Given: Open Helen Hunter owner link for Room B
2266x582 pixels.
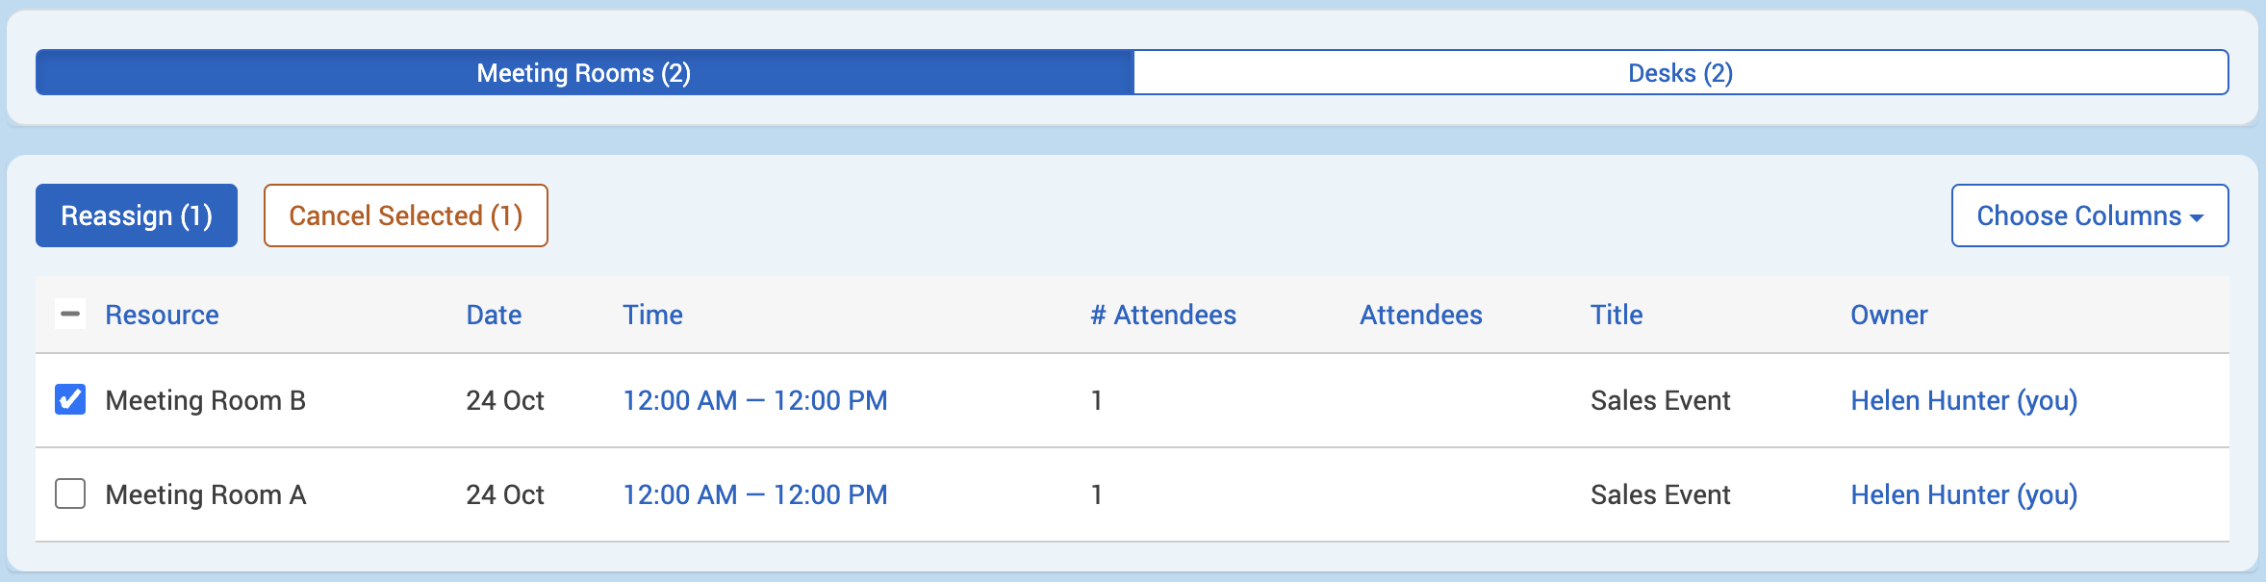Looking at the screenshot, I should click(1964, 400).
